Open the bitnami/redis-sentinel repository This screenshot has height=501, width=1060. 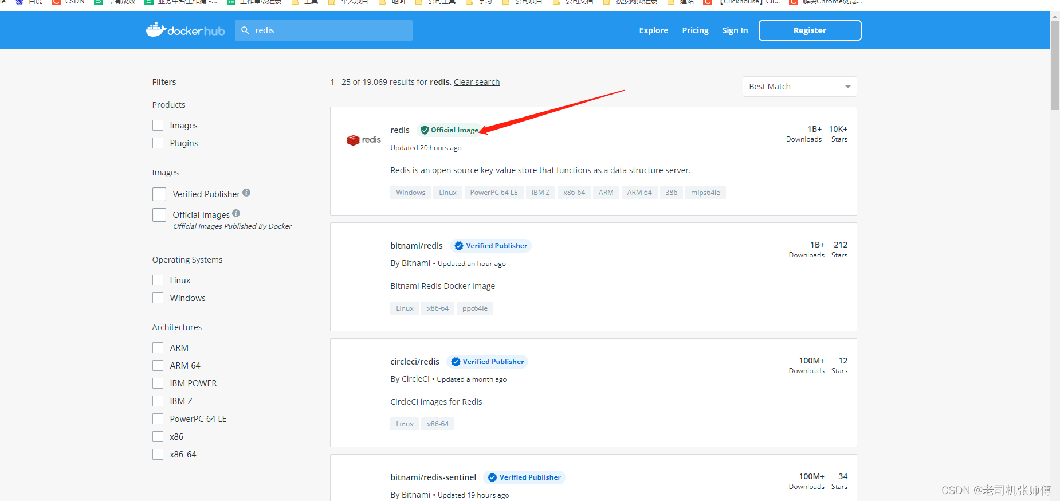(433, 477)
